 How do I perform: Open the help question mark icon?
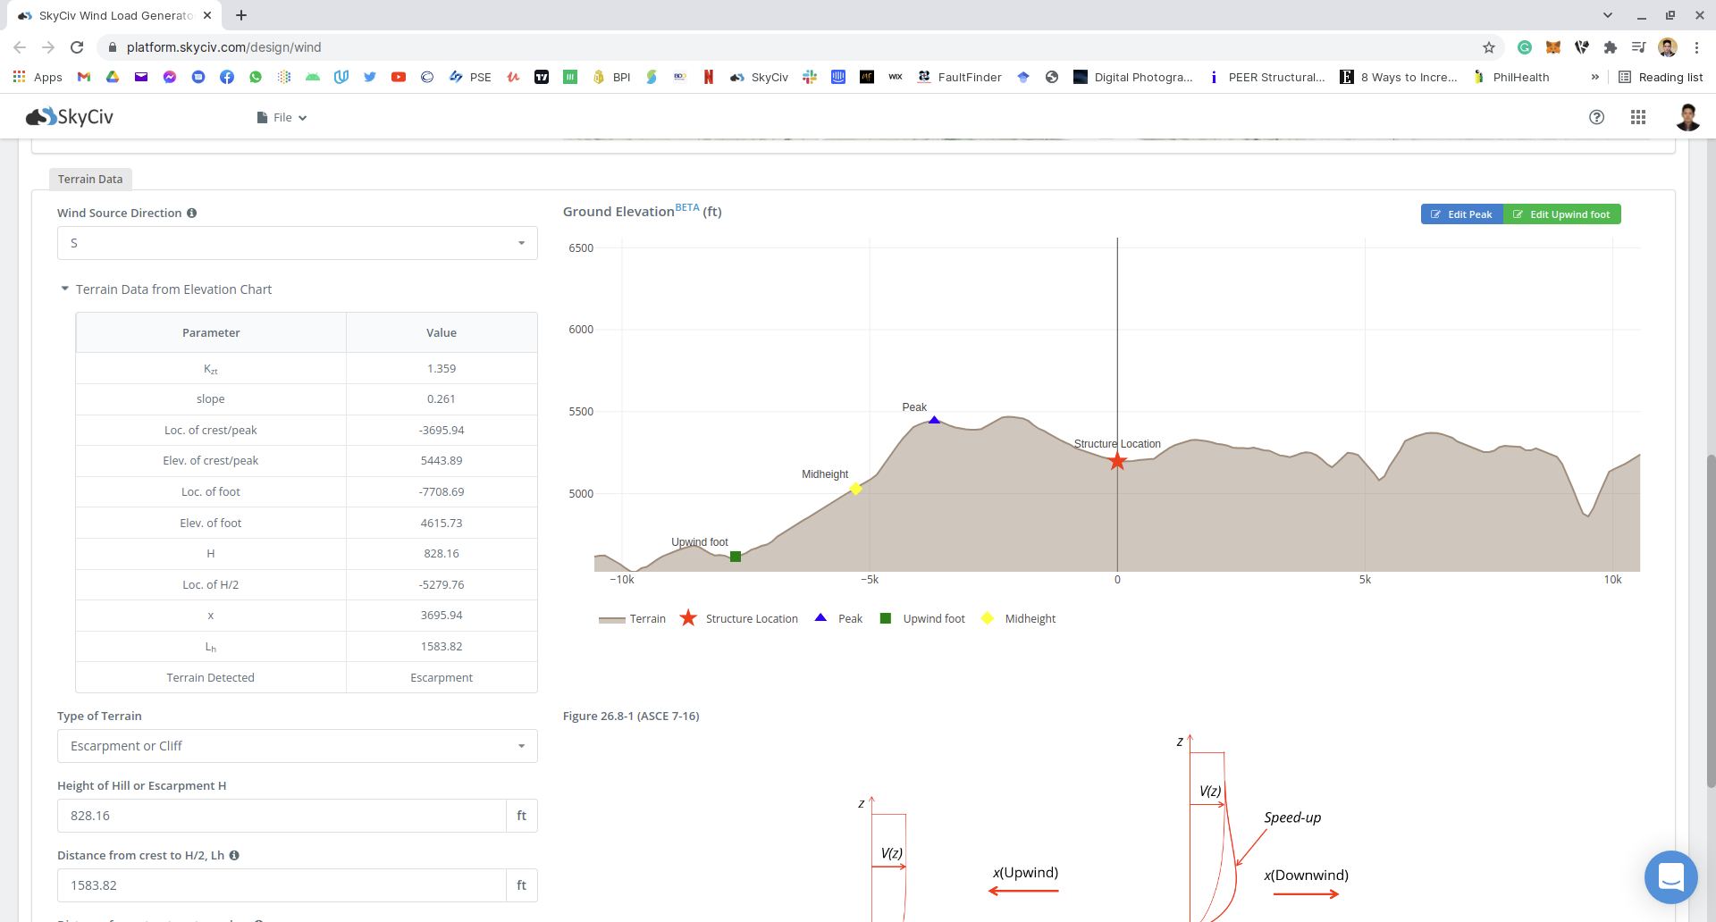(1596, 117)
